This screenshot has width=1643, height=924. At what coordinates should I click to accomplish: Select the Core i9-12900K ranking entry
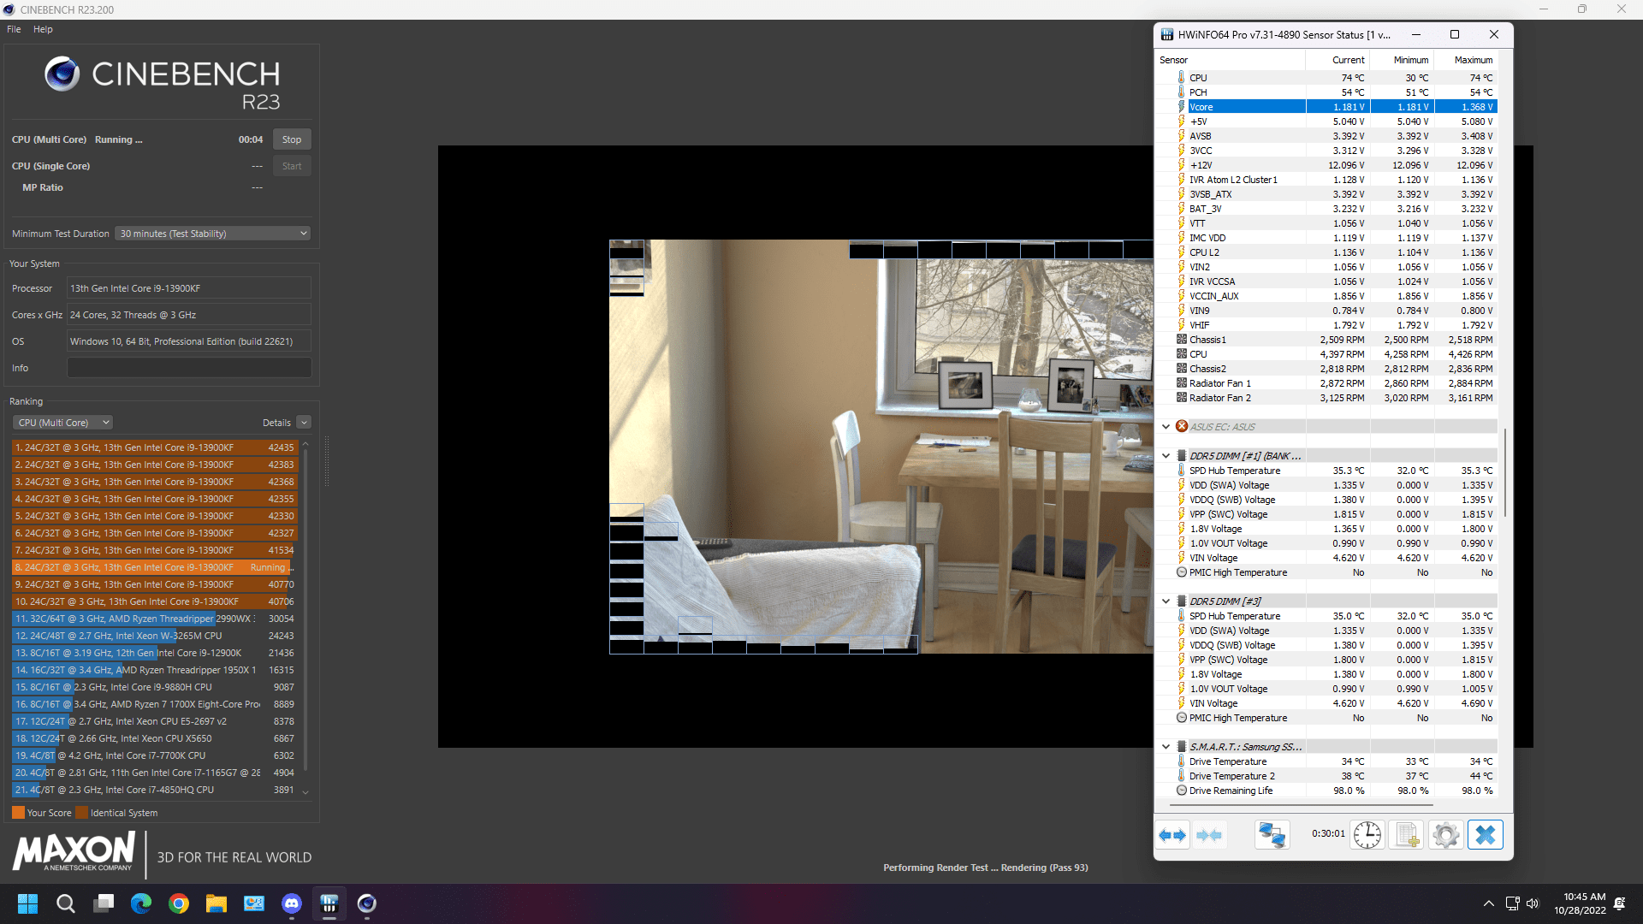click(154, 653)
